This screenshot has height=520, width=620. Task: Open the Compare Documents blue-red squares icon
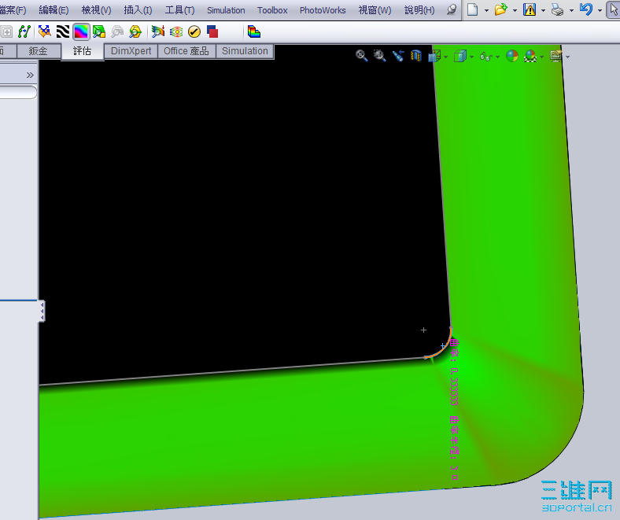212,31
